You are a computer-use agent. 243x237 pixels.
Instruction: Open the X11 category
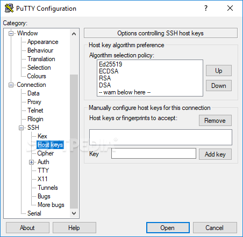click(42, 179)
